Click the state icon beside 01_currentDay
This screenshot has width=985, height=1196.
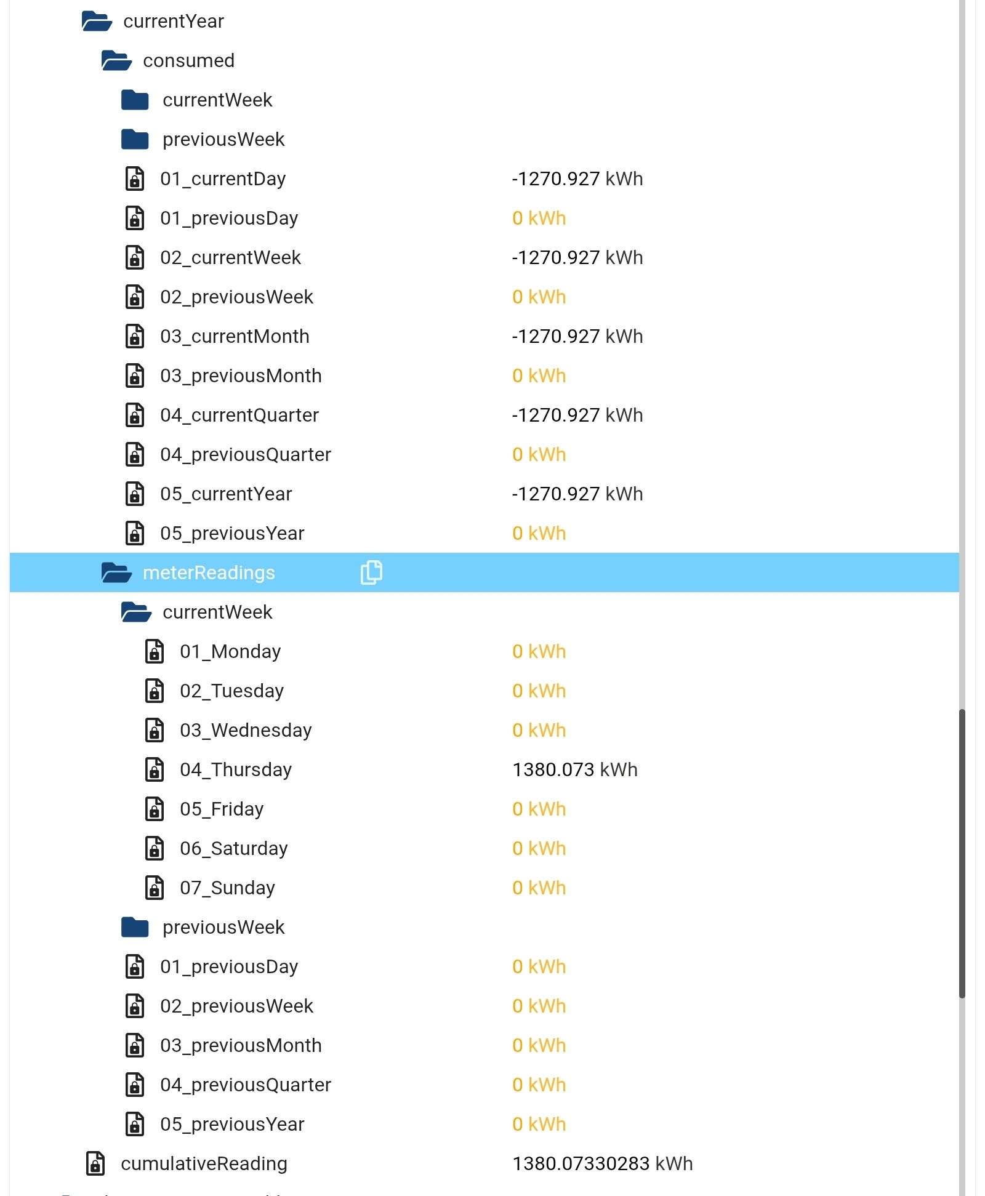pyautogui.click(x=134, y=179)
